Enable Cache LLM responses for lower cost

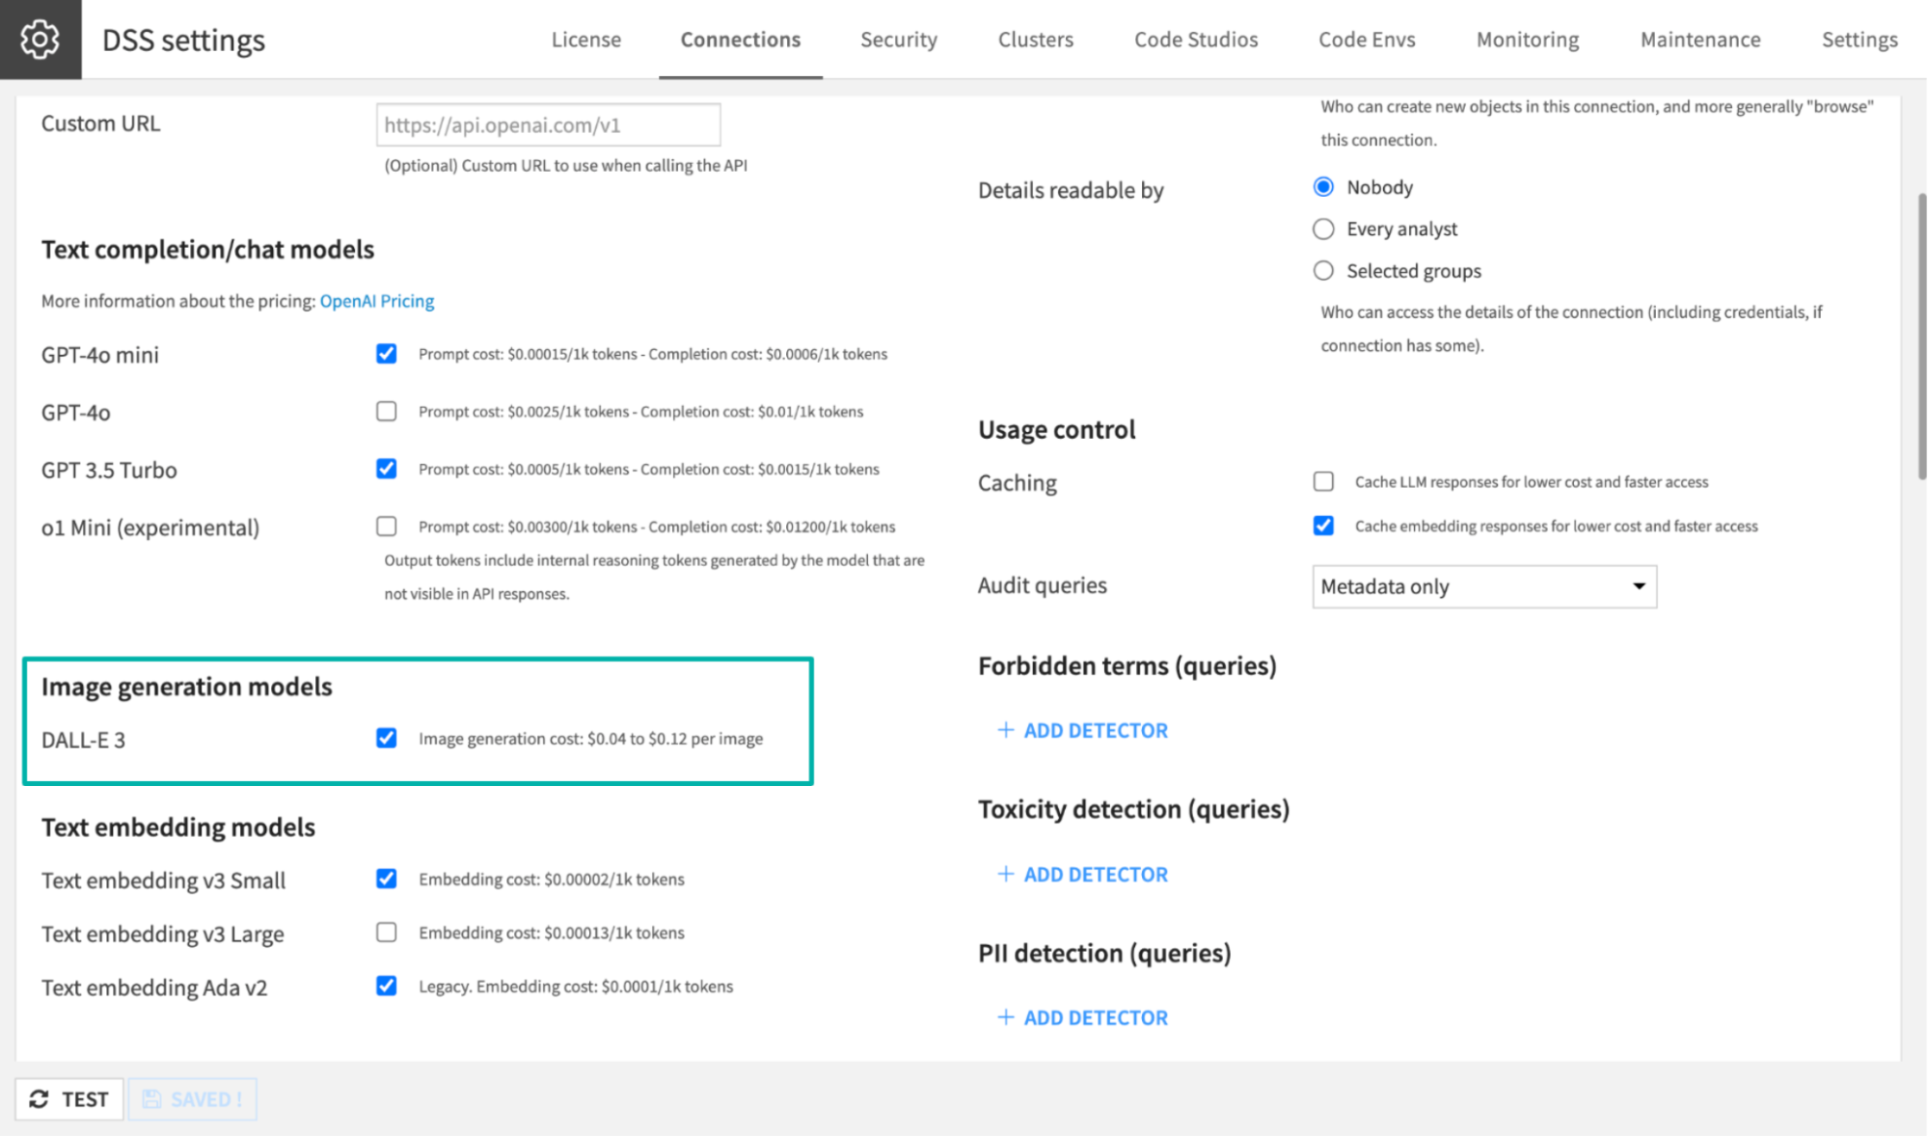[1322, 480]
